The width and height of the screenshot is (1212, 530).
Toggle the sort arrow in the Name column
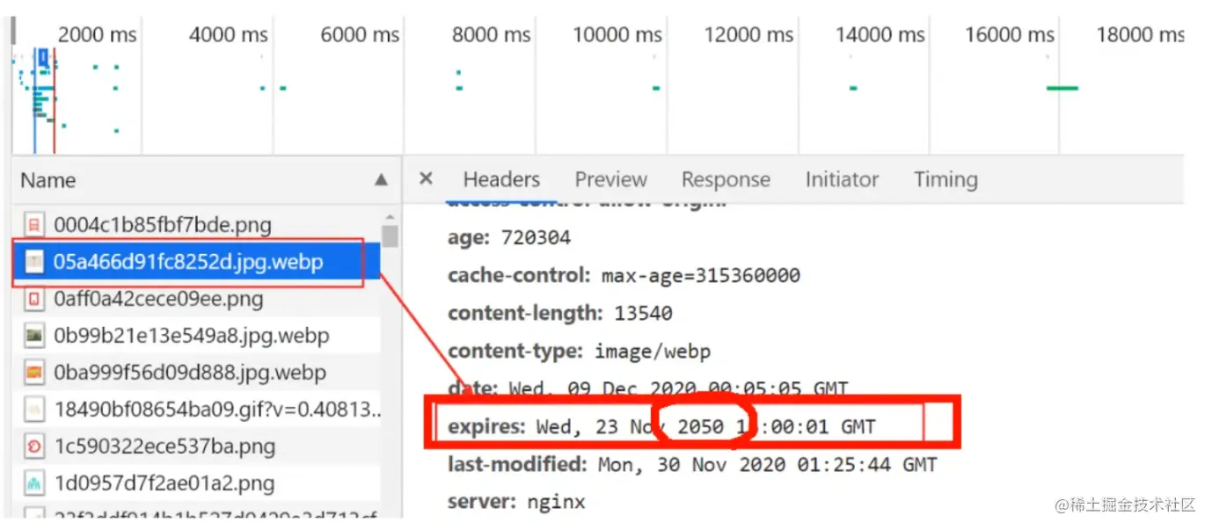click(x=381, y=180)
